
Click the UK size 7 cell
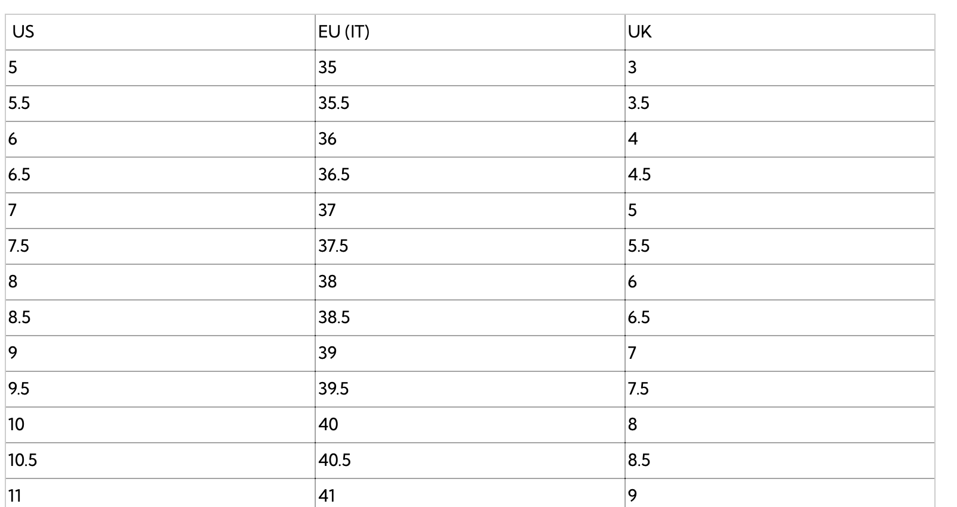(632, 353)
